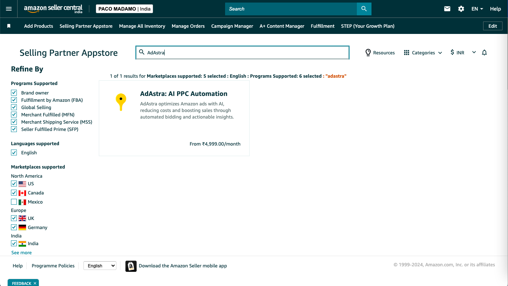Click the top search magnifier button

pyautogui.click(x=364, y=9)
